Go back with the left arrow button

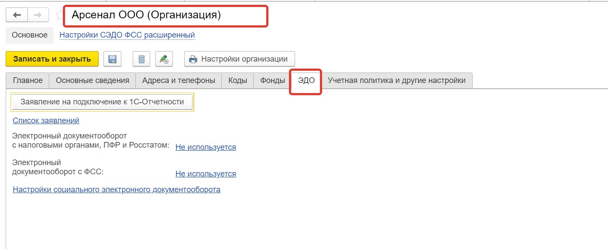[x=17, y=15]
